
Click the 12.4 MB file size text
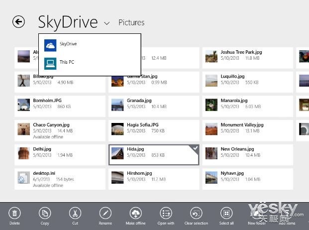point(159,58)
